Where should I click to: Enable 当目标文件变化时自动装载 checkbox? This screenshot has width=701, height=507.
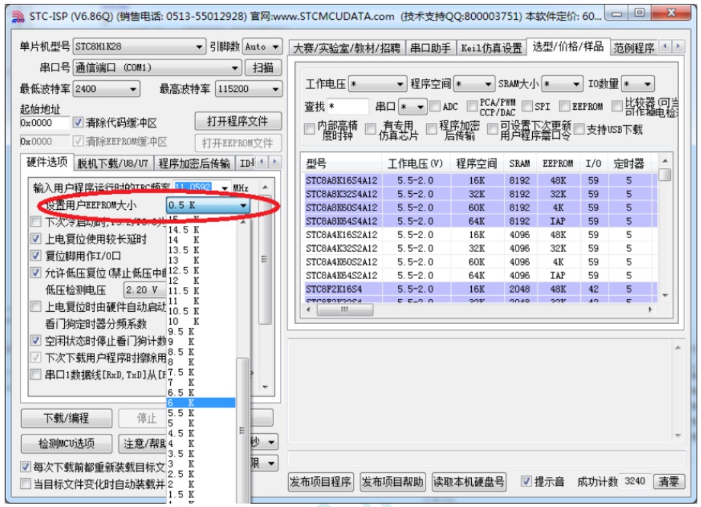pyautogui.click(x=26, y=484)
